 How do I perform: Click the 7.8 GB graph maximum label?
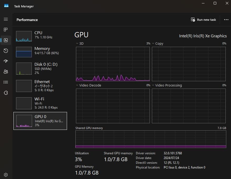(x=222, y=128)
